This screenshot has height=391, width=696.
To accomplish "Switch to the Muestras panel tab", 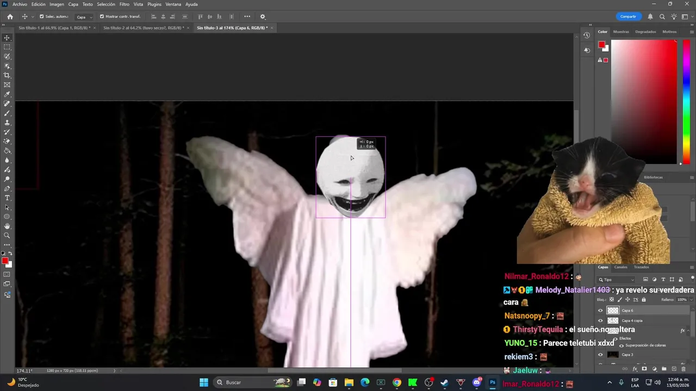I will click(621, 31).
